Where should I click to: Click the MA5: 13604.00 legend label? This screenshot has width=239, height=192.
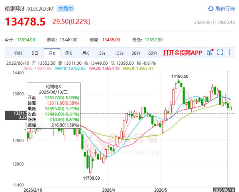pos(37,68)
